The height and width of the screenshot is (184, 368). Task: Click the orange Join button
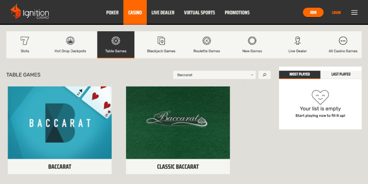313,12
